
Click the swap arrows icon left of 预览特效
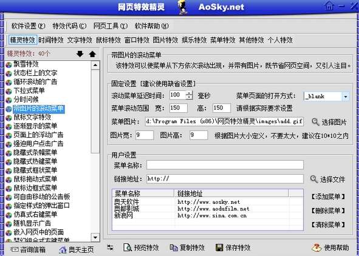(110, 248)
